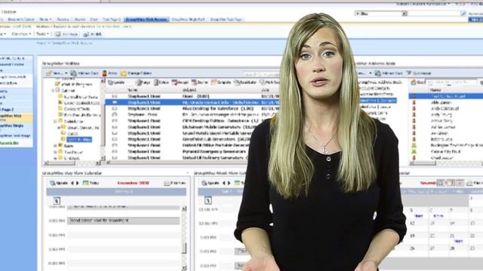Viewport: 483px width, 271px height.
Task: Click the note icon in Week View Calendar
Action: 208,200
